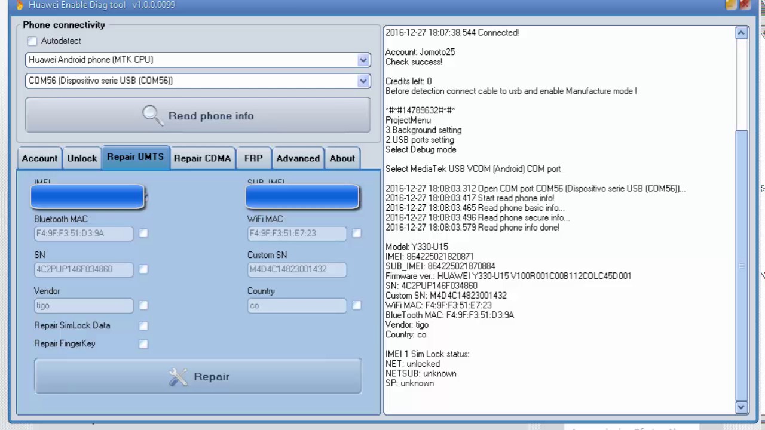Tick the Vendor checkbox
The width and height of the screenshot is (765, 430).
click(x=143, y=305)
